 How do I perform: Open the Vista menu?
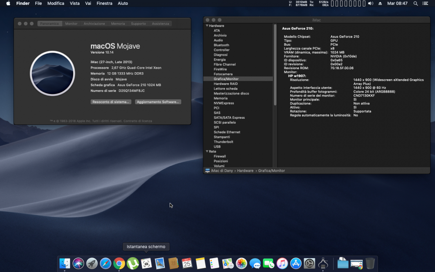(75, 3)
